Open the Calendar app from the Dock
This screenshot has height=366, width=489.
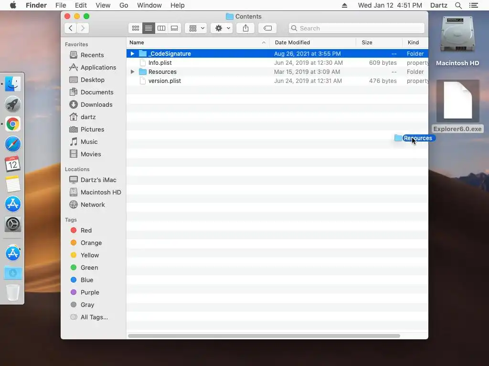click(13, 164)
